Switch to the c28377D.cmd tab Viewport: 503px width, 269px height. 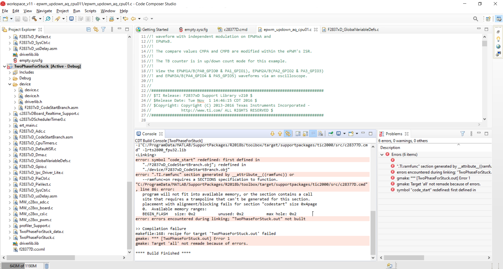(233, 29)
